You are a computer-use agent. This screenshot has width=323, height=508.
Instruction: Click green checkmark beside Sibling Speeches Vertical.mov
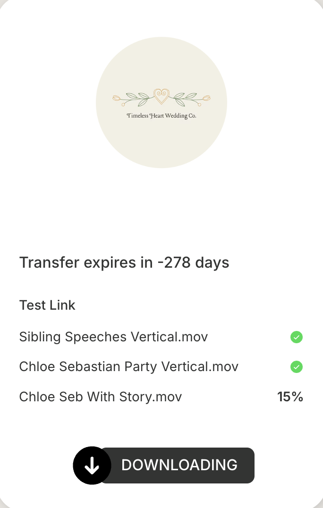click(x=297, y=337)
